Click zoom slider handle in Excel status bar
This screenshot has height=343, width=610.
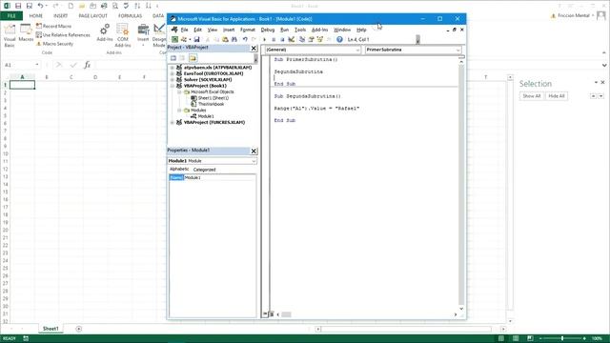(x=562, y=339)
